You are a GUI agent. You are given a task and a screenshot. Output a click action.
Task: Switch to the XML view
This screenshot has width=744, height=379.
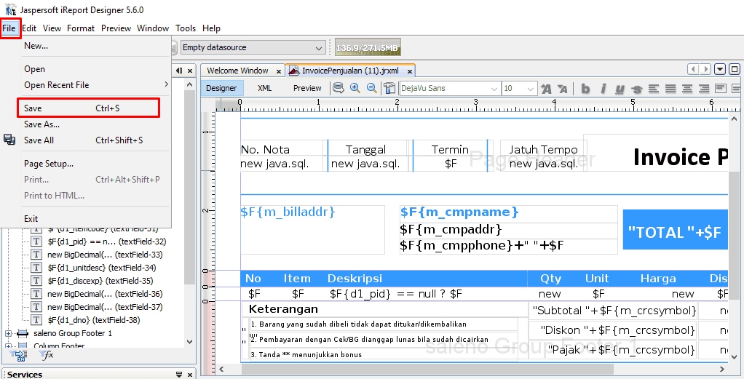point(264,88)
